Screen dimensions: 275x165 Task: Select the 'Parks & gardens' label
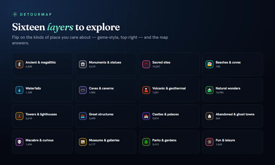[x=164, y=140]
